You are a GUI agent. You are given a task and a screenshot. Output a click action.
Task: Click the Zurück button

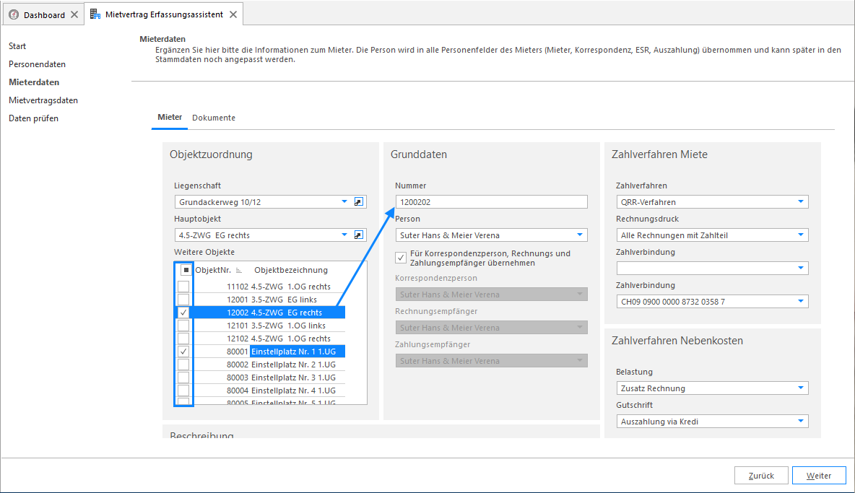pos(761,476)
